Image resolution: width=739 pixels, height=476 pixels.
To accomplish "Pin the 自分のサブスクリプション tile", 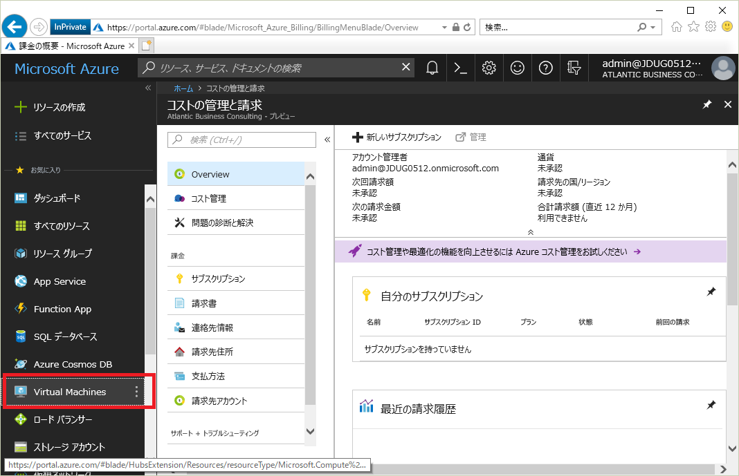I will pos(711,292).
